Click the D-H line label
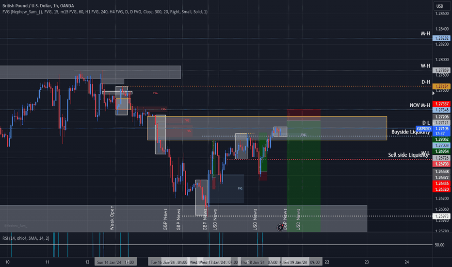452x267 pixels. point(425,82)
